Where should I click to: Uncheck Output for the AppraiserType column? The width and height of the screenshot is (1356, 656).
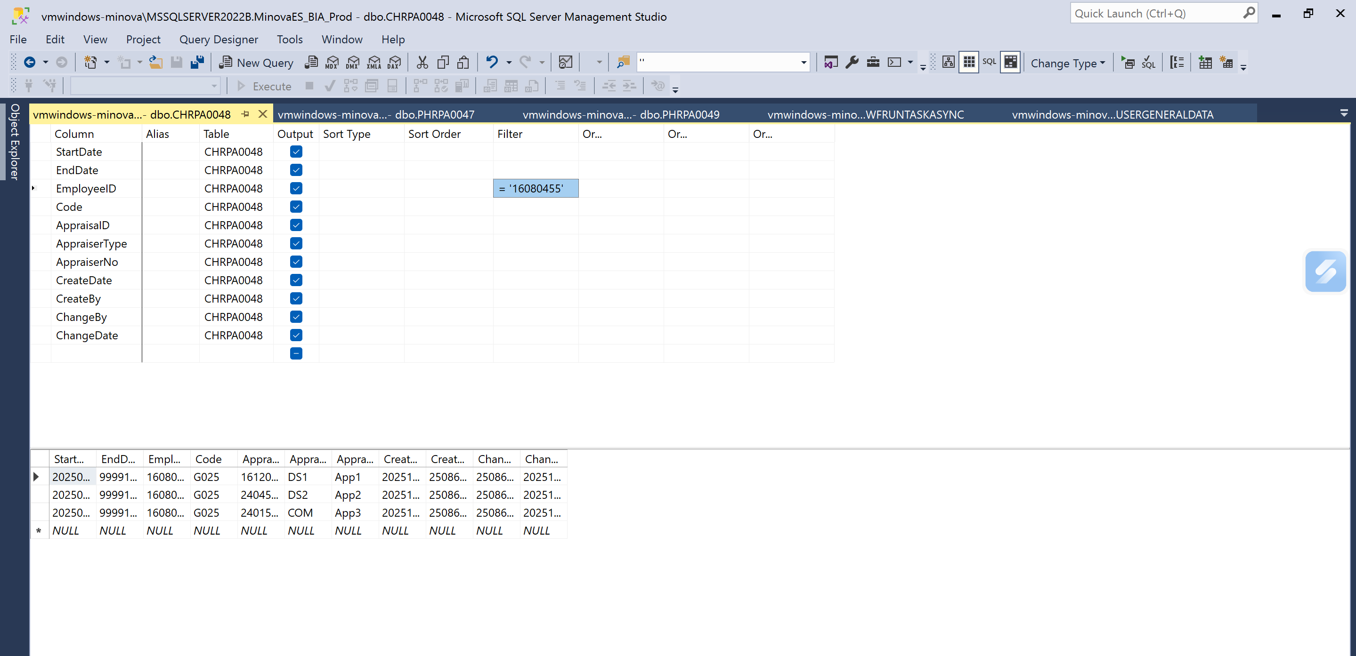click(x=296, y=244)
